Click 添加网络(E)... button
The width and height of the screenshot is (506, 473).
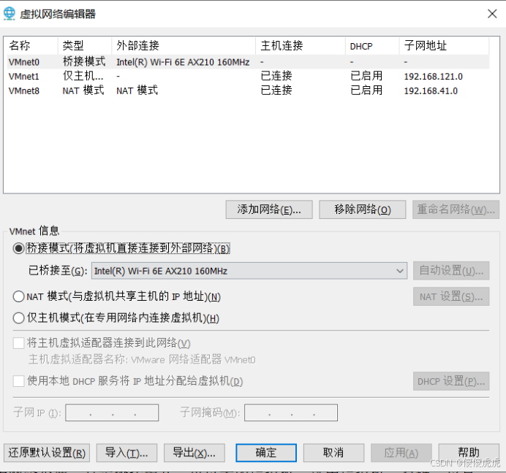coord(269,209)
